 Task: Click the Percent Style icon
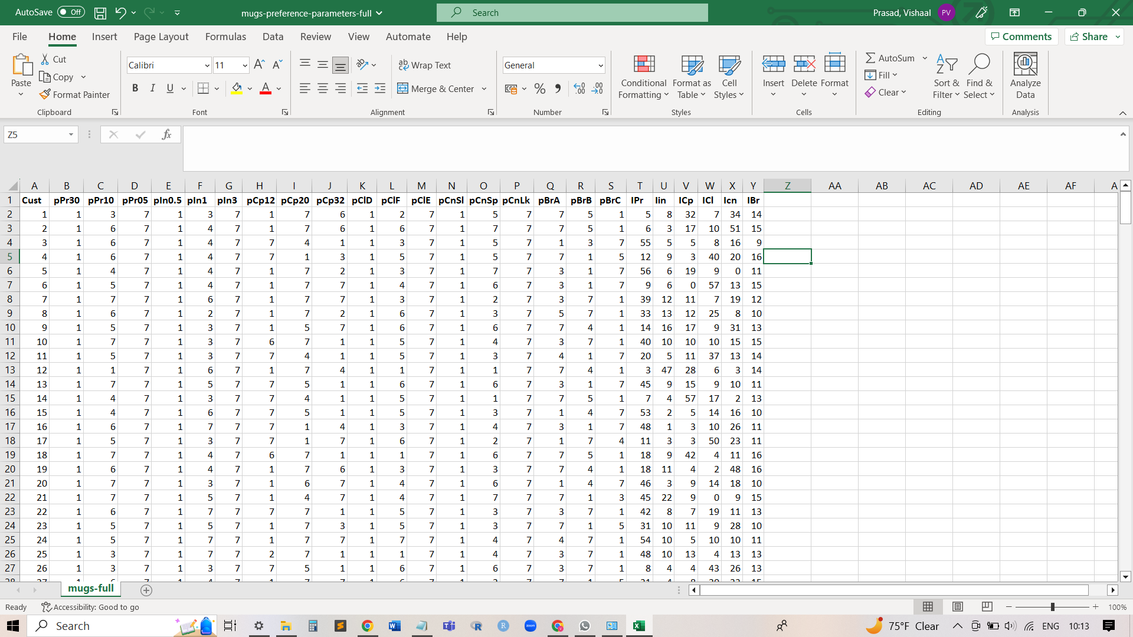[x=539, y=88]
